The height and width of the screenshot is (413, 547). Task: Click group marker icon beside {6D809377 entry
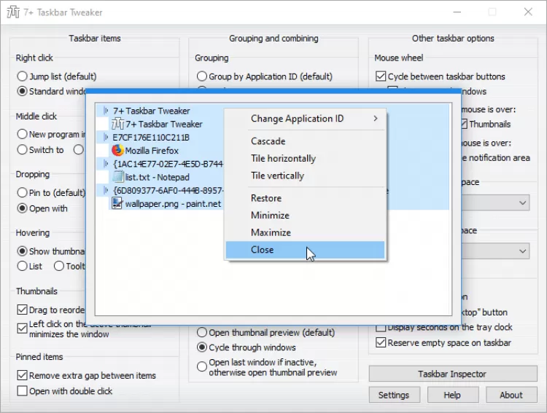[106, 190]
